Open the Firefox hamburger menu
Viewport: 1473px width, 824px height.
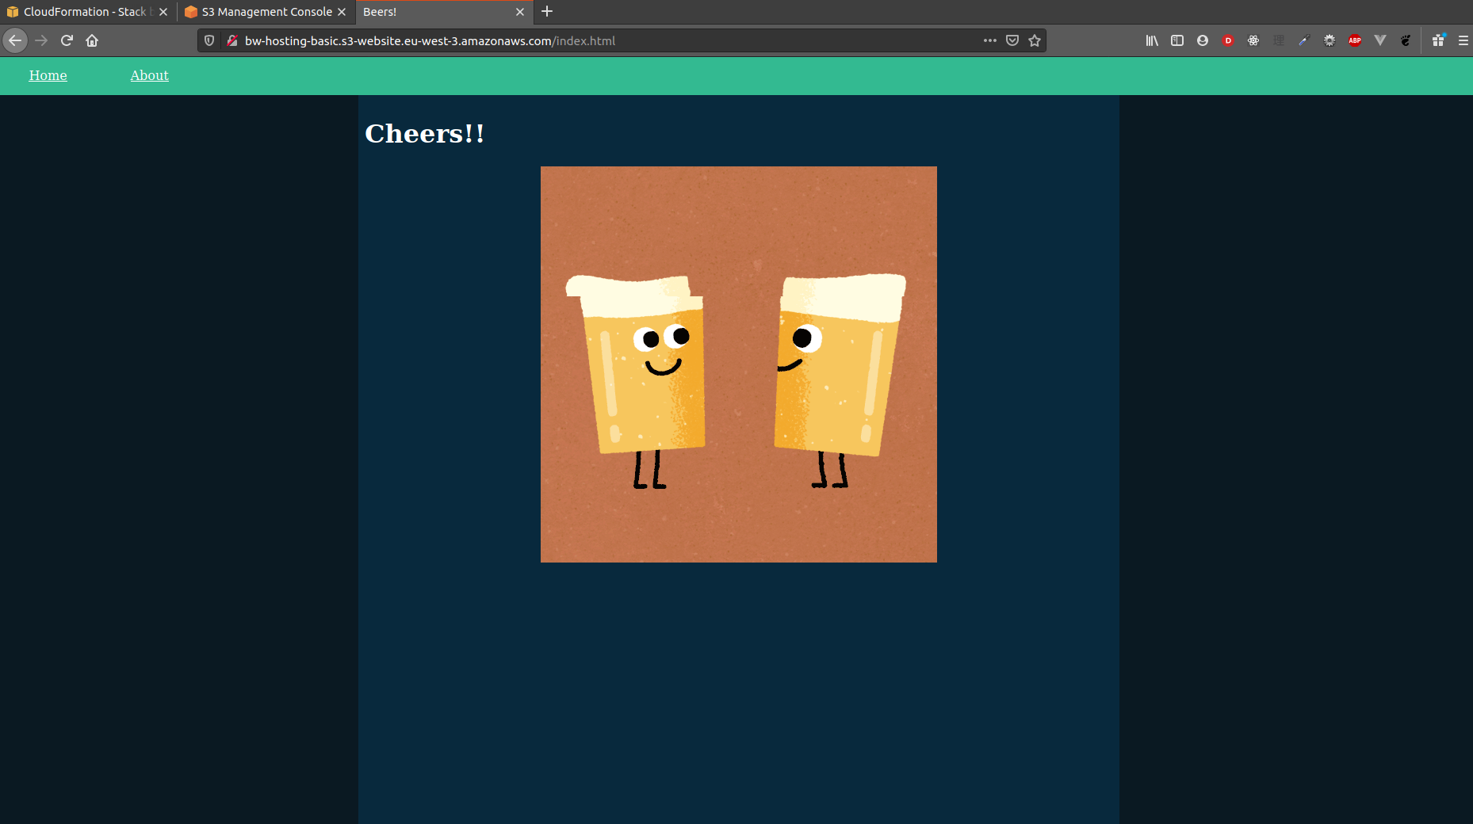tap(1463, 40)
